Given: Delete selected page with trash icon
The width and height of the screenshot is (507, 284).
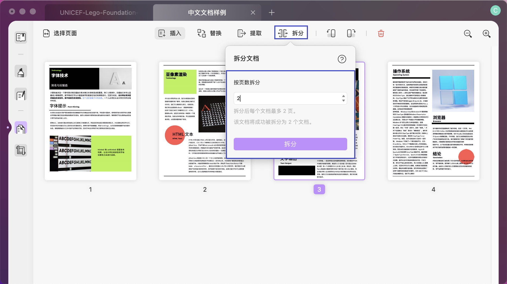Looking at the screenshot, I should click(381, 33).
